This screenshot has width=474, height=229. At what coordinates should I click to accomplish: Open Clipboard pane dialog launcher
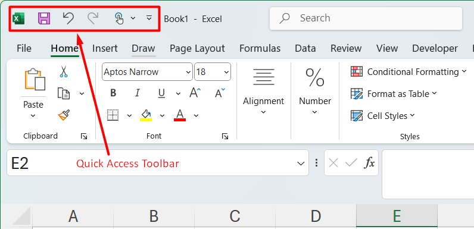click(x=84, y=137)
